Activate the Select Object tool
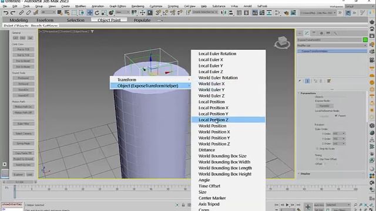Image resolution: width=376 pixels, height=211 pixels. click(60, 13)
